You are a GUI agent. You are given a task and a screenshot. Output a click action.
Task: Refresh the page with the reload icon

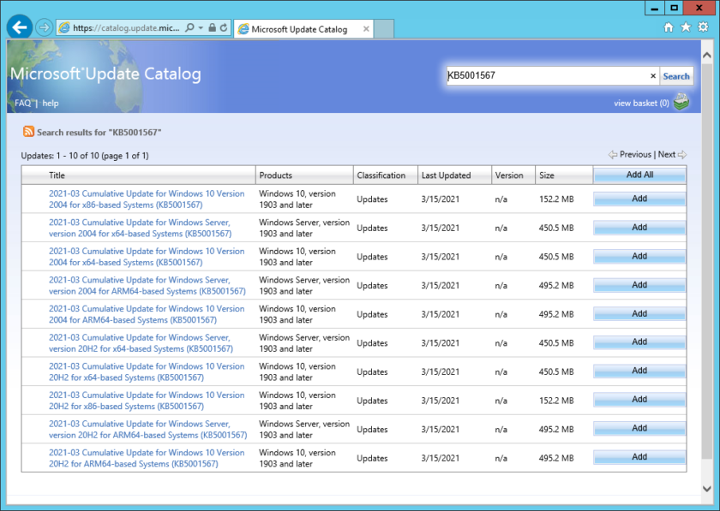(x=224, y=28)
